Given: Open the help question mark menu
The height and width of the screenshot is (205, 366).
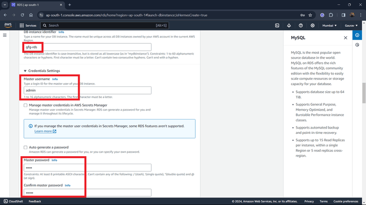Looking at the screenshot, I should click(x=301, y=26).
